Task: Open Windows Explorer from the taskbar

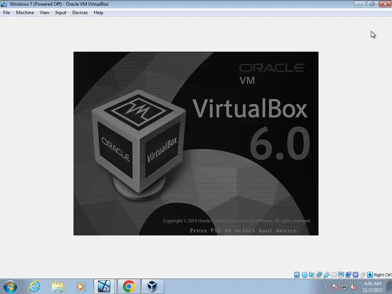Action: 58,286
